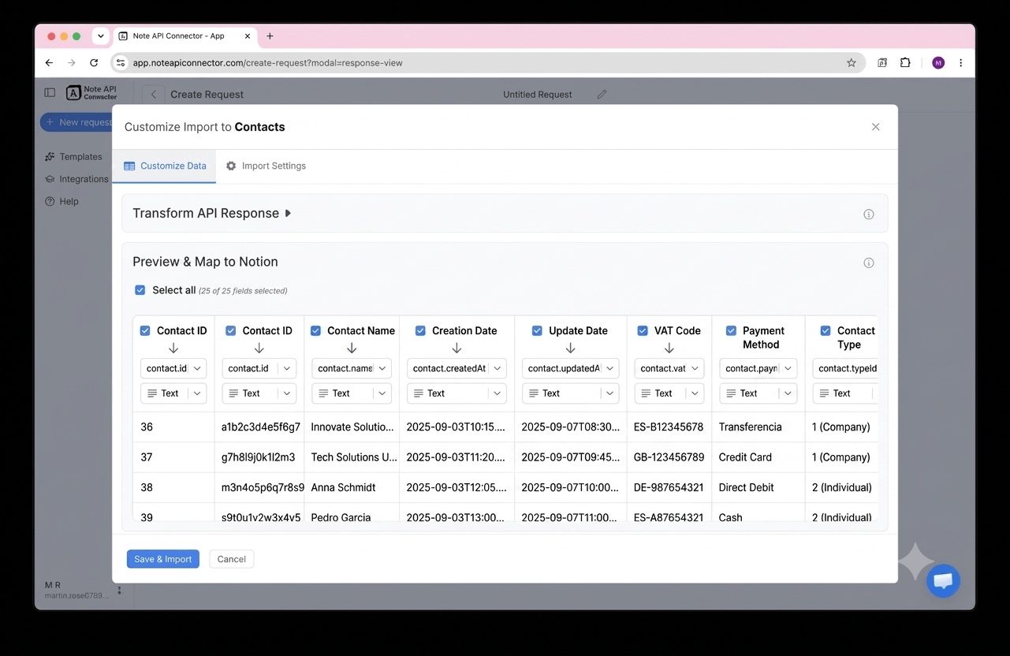
Task: Bookmark this page with the star icon
Action: tap(852, 63)
